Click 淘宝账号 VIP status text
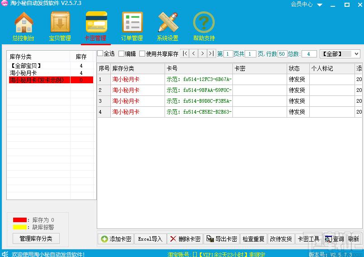This screenshot has height=257, width=364. (x=216, y=254)
